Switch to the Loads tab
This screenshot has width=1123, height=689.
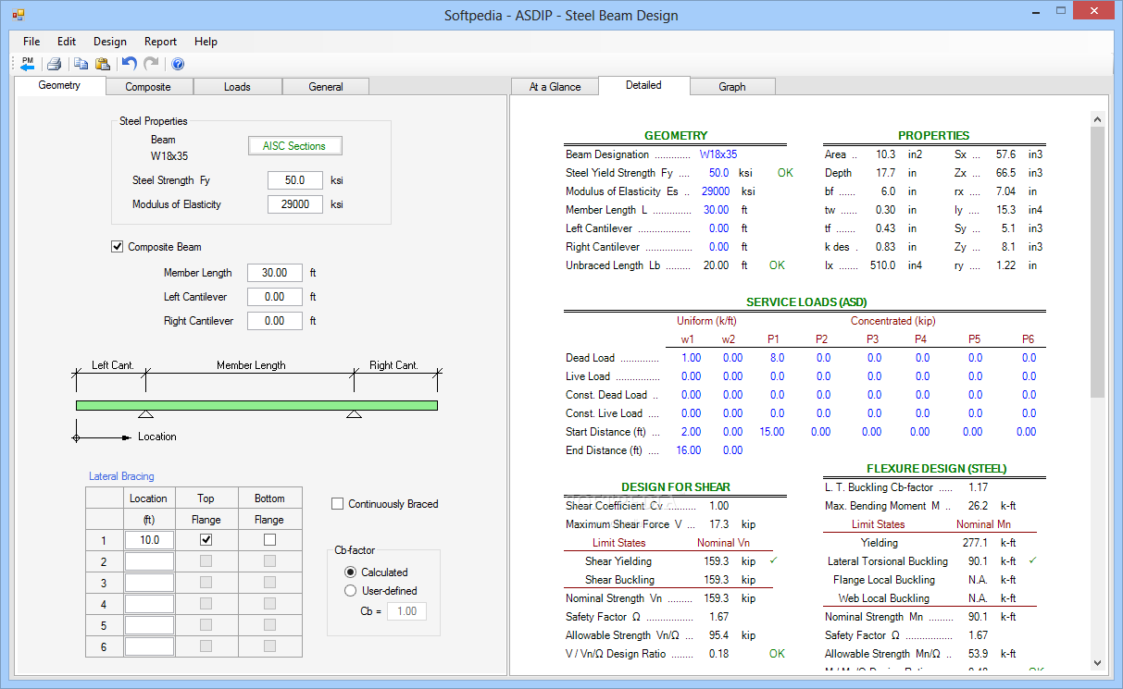pos(237,87)
